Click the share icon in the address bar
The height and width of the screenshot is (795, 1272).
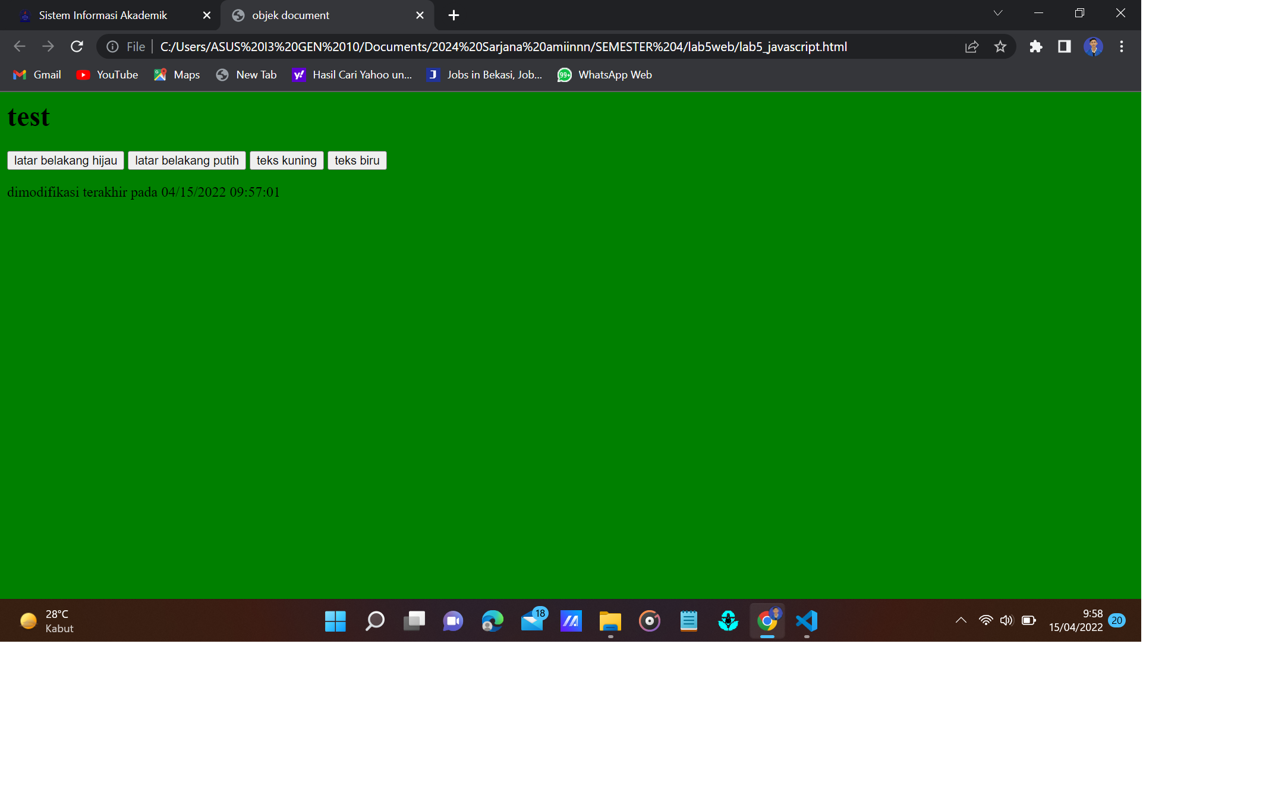click(971, 46)
